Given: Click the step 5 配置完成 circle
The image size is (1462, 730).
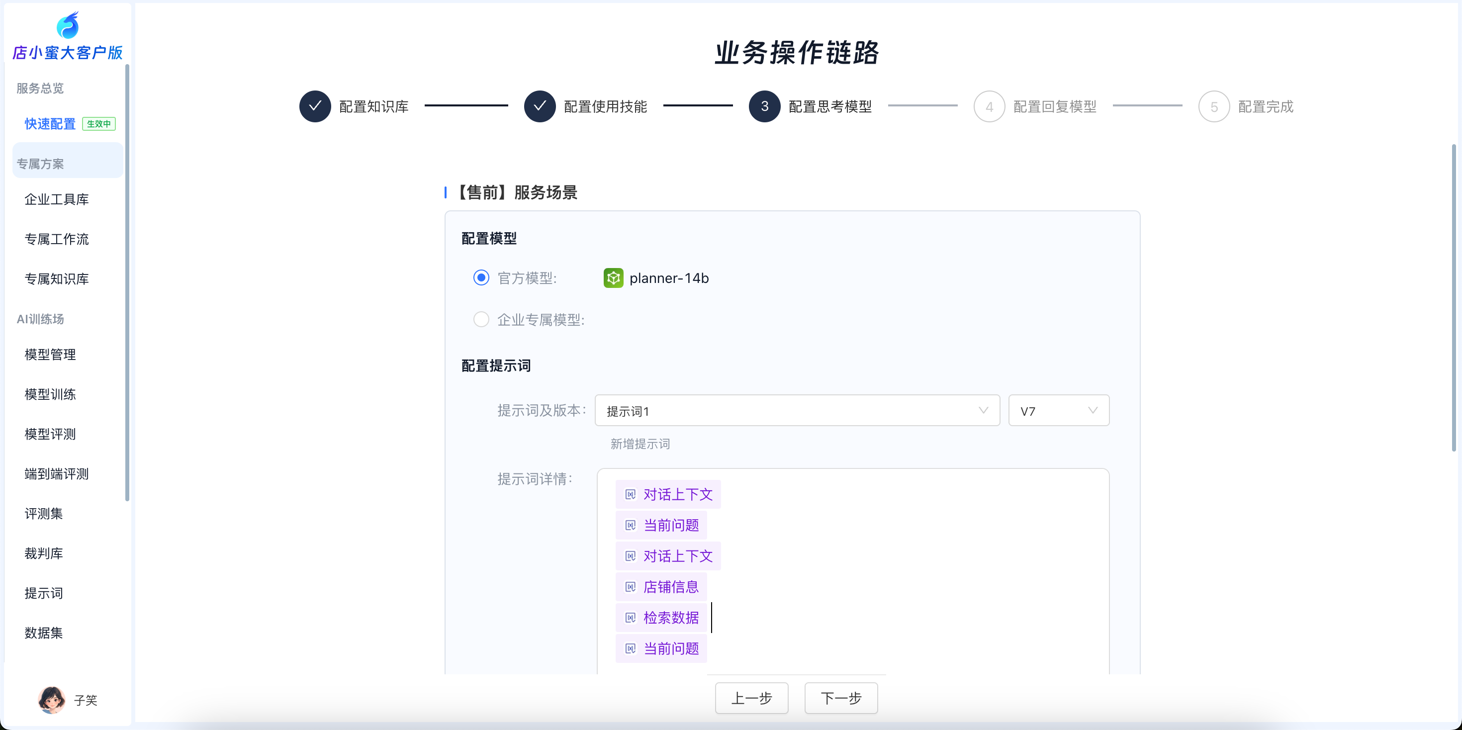Looking at the screenshot, I should point(1214,106).
